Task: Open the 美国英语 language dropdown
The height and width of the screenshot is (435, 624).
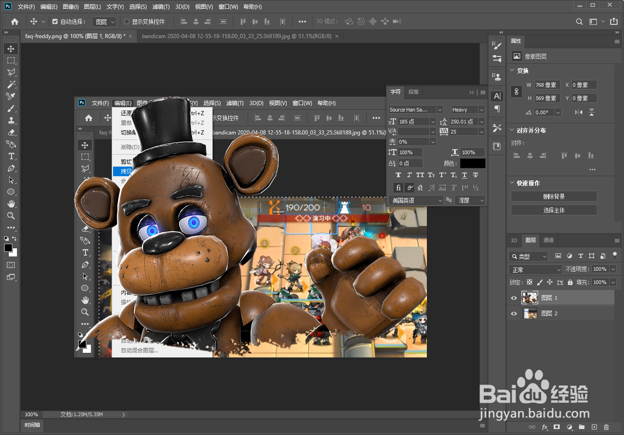Action: (416, 201)
